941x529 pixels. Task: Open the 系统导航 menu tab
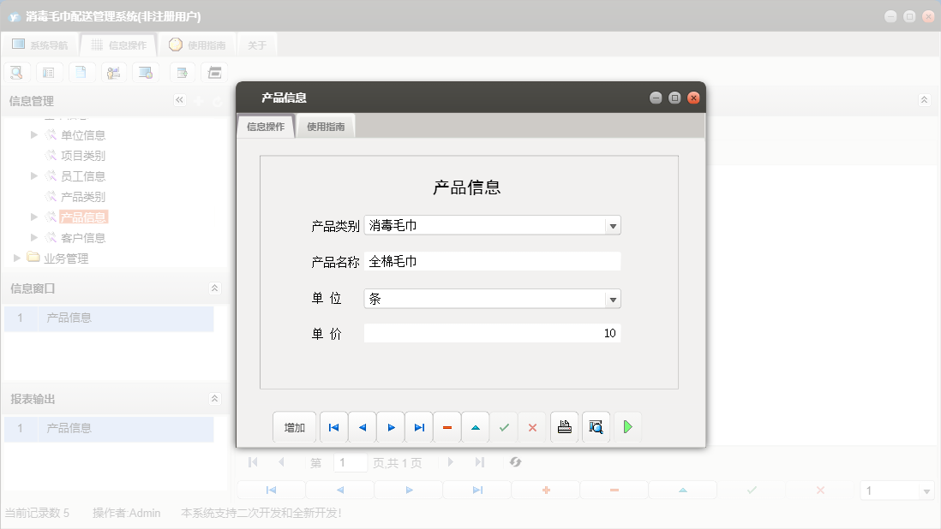click(39, 45)
